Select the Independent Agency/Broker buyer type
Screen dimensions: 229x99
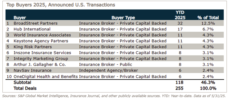tap(108, 70)
